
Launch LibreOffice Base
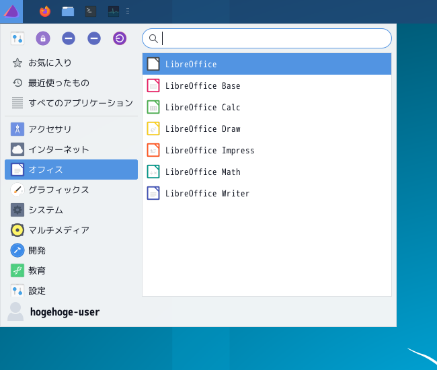(267, 85)
